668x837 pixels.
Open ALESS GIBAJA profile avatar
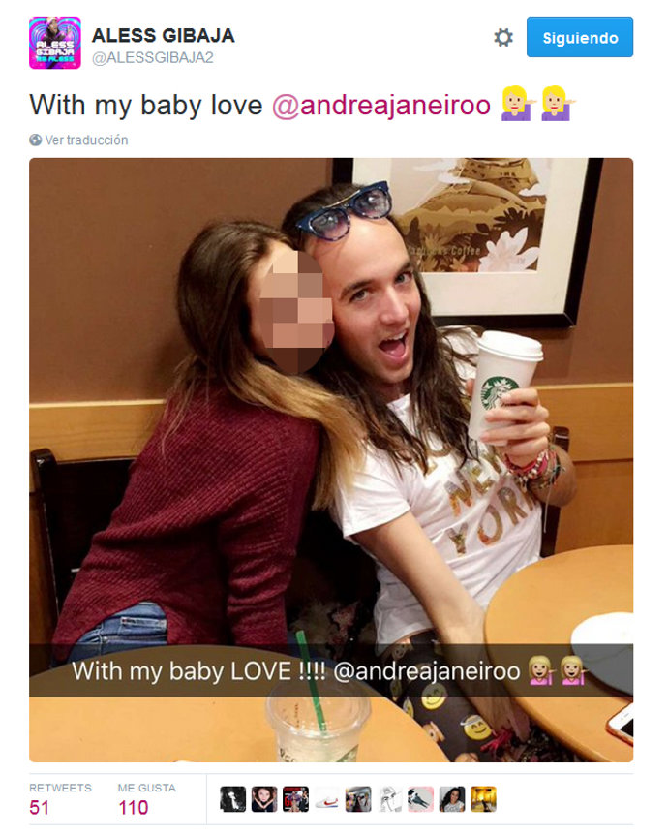55,44
